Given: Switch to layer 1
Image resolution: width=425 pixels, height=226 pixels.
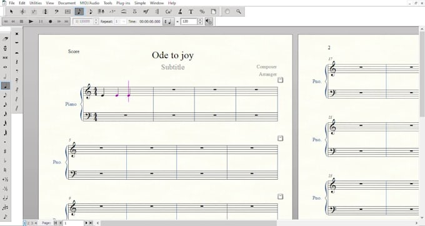Looking at the screenshot, I should click(x=24, y=223).
